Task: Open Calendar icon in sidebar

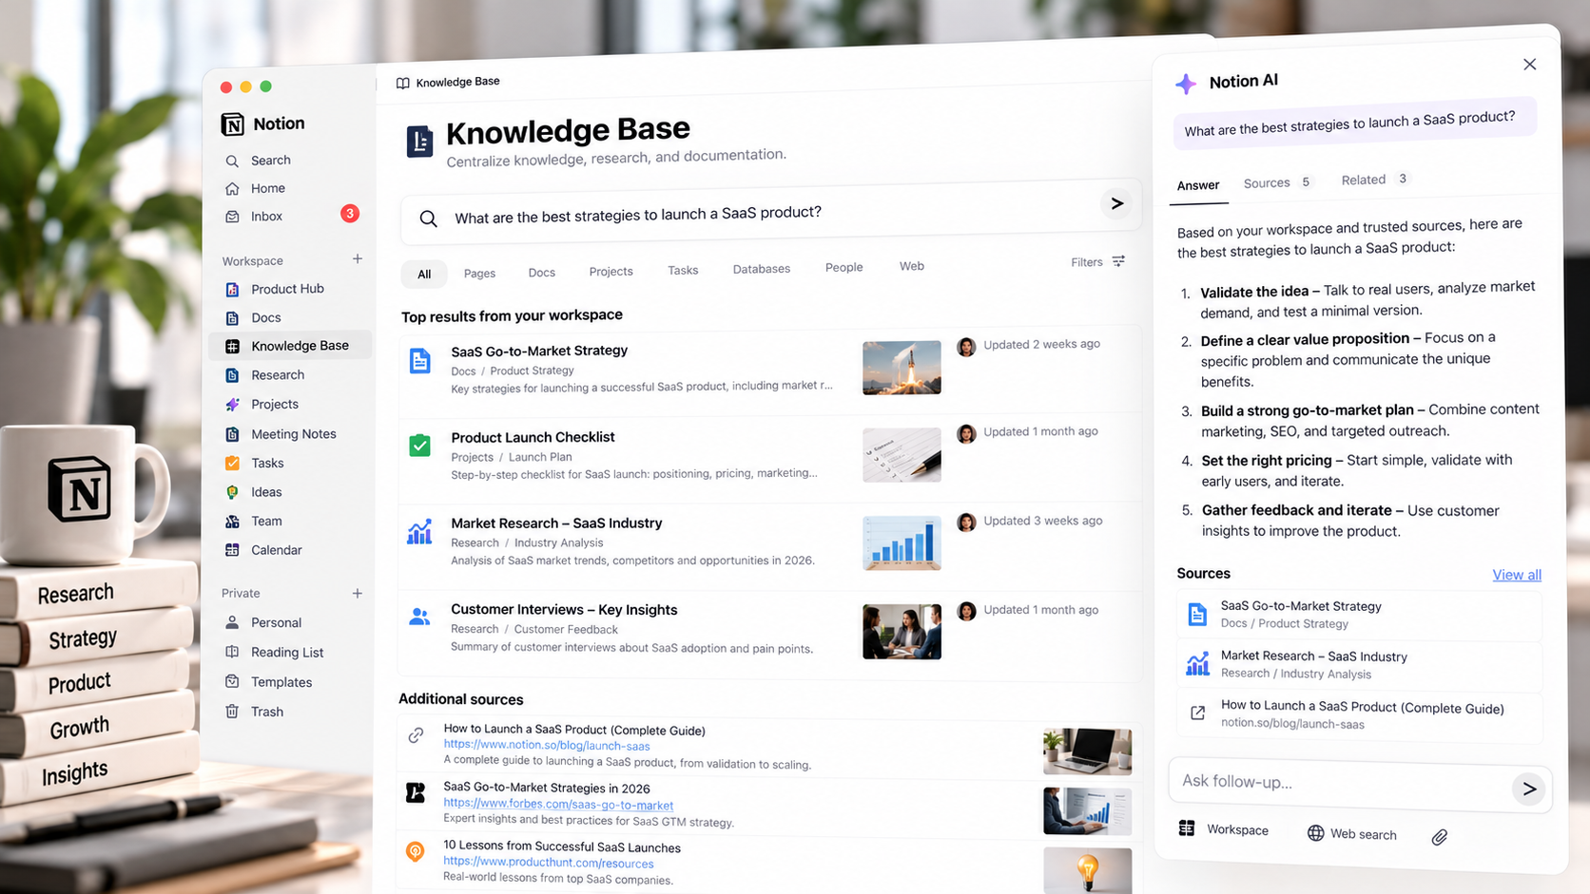Action: coord(232,549)
